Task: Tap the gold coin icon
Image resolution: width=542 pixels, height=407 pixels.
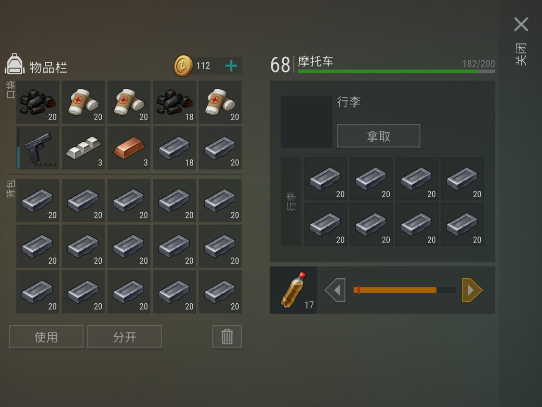Action: (x=183, y=66)
